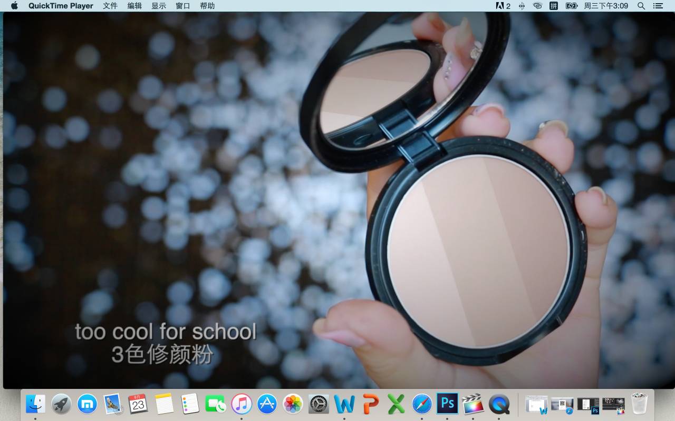
Task: Check the battery status icon
Action: 571,6
